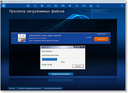Click the Media Manager home logo icon
The image size is (128, 93).
pyautogui.click(x=4, y=6)
